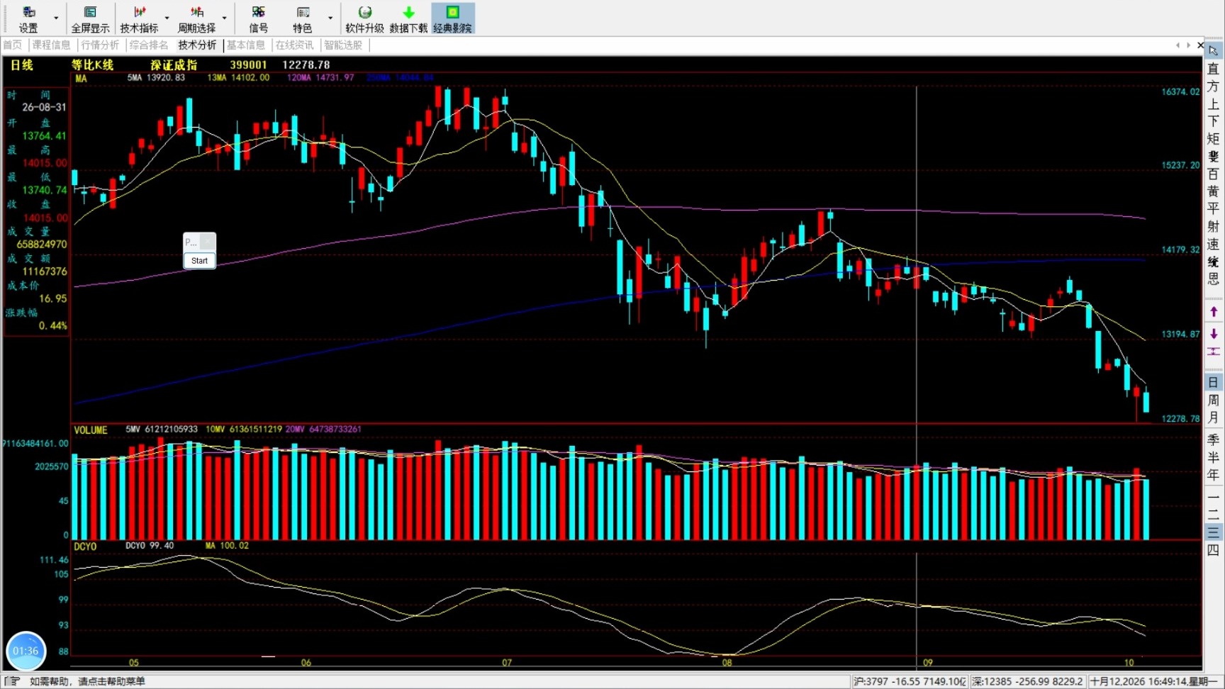
Task: Click the purple up arrow in sidebar
Action: [x=1213, y=311]
